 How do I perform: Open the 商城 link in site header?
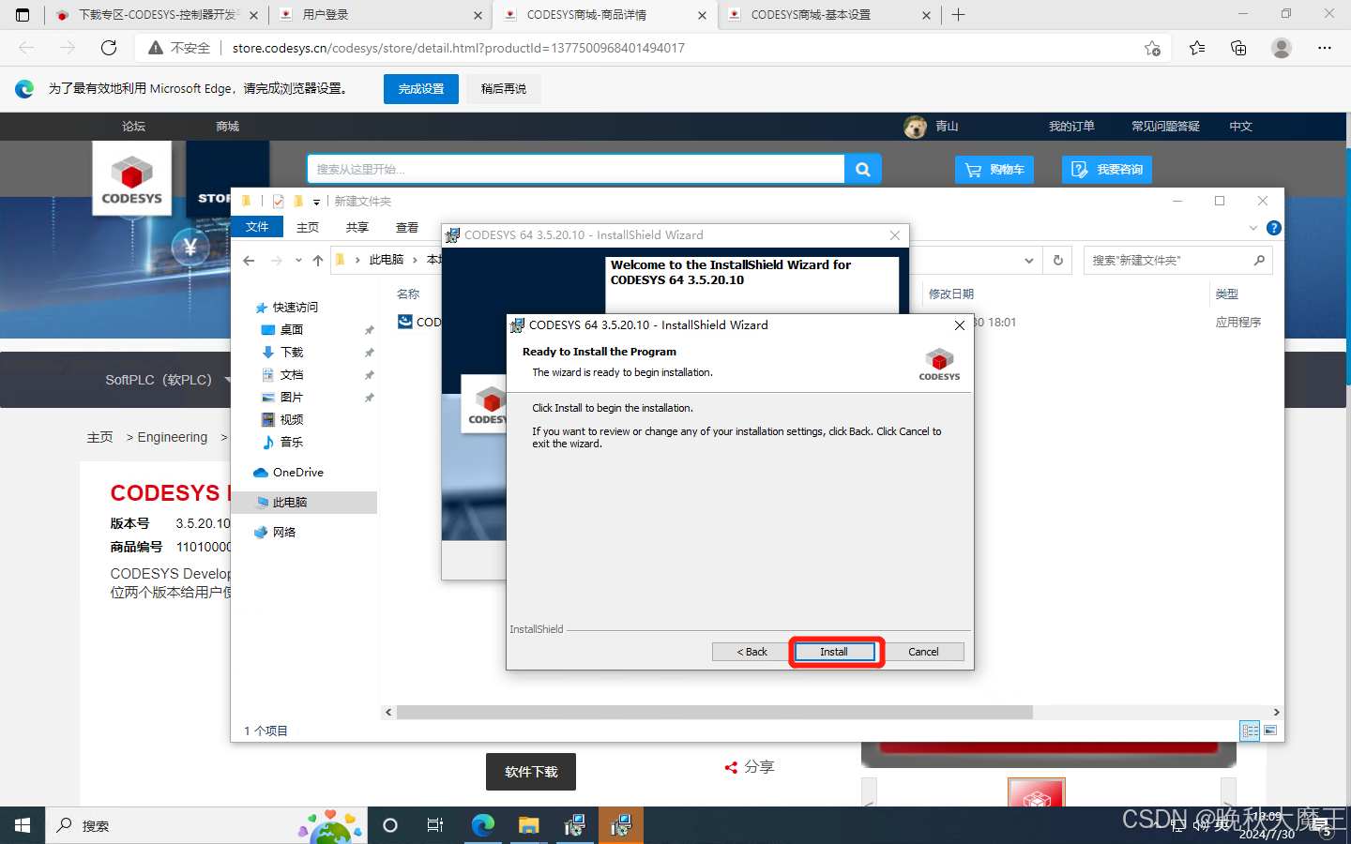(227, 127)
